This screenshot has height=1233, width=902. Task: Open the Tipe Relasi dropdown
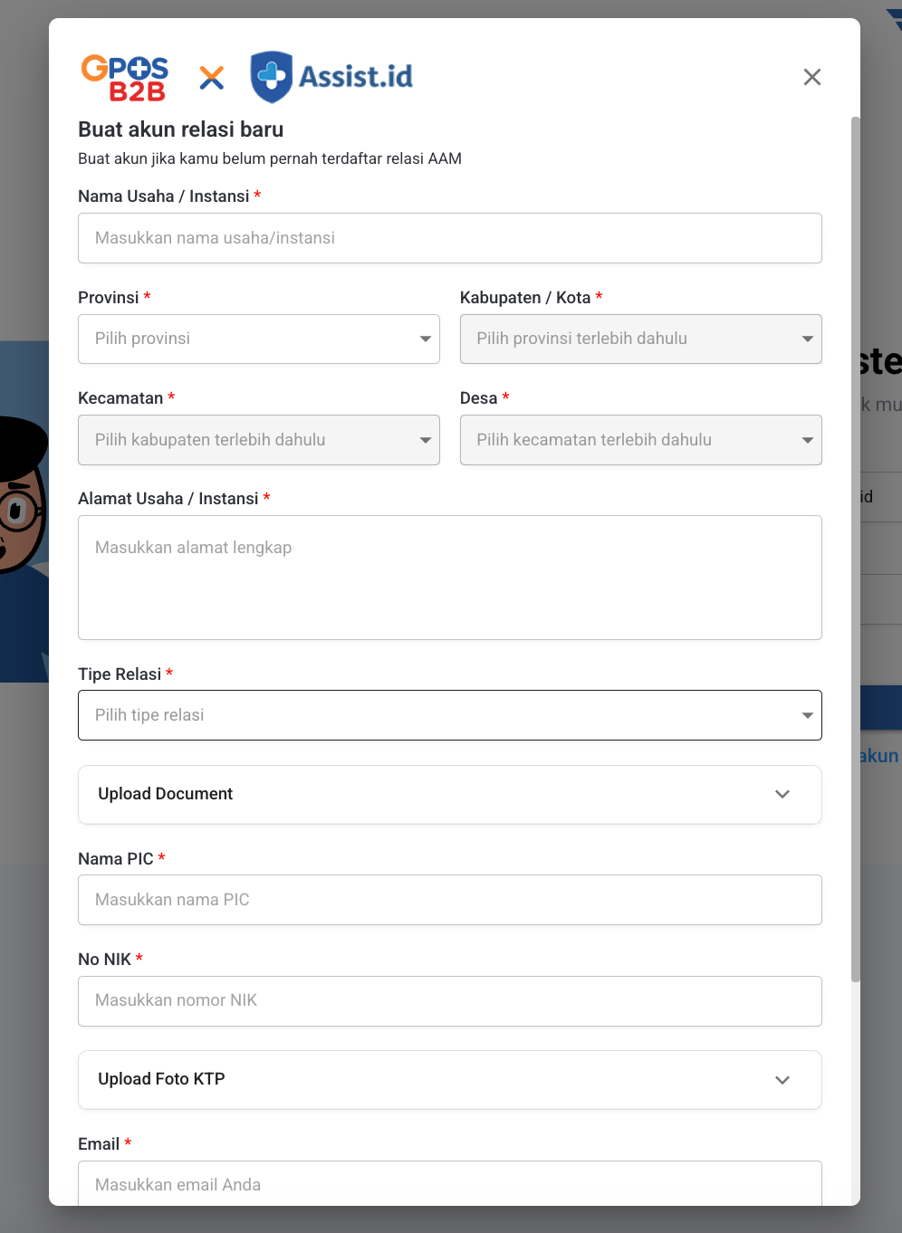click(449, 715)
